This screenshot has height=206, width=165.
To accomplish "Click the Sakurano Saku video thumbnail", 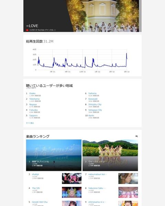I will tap(128, 192).
